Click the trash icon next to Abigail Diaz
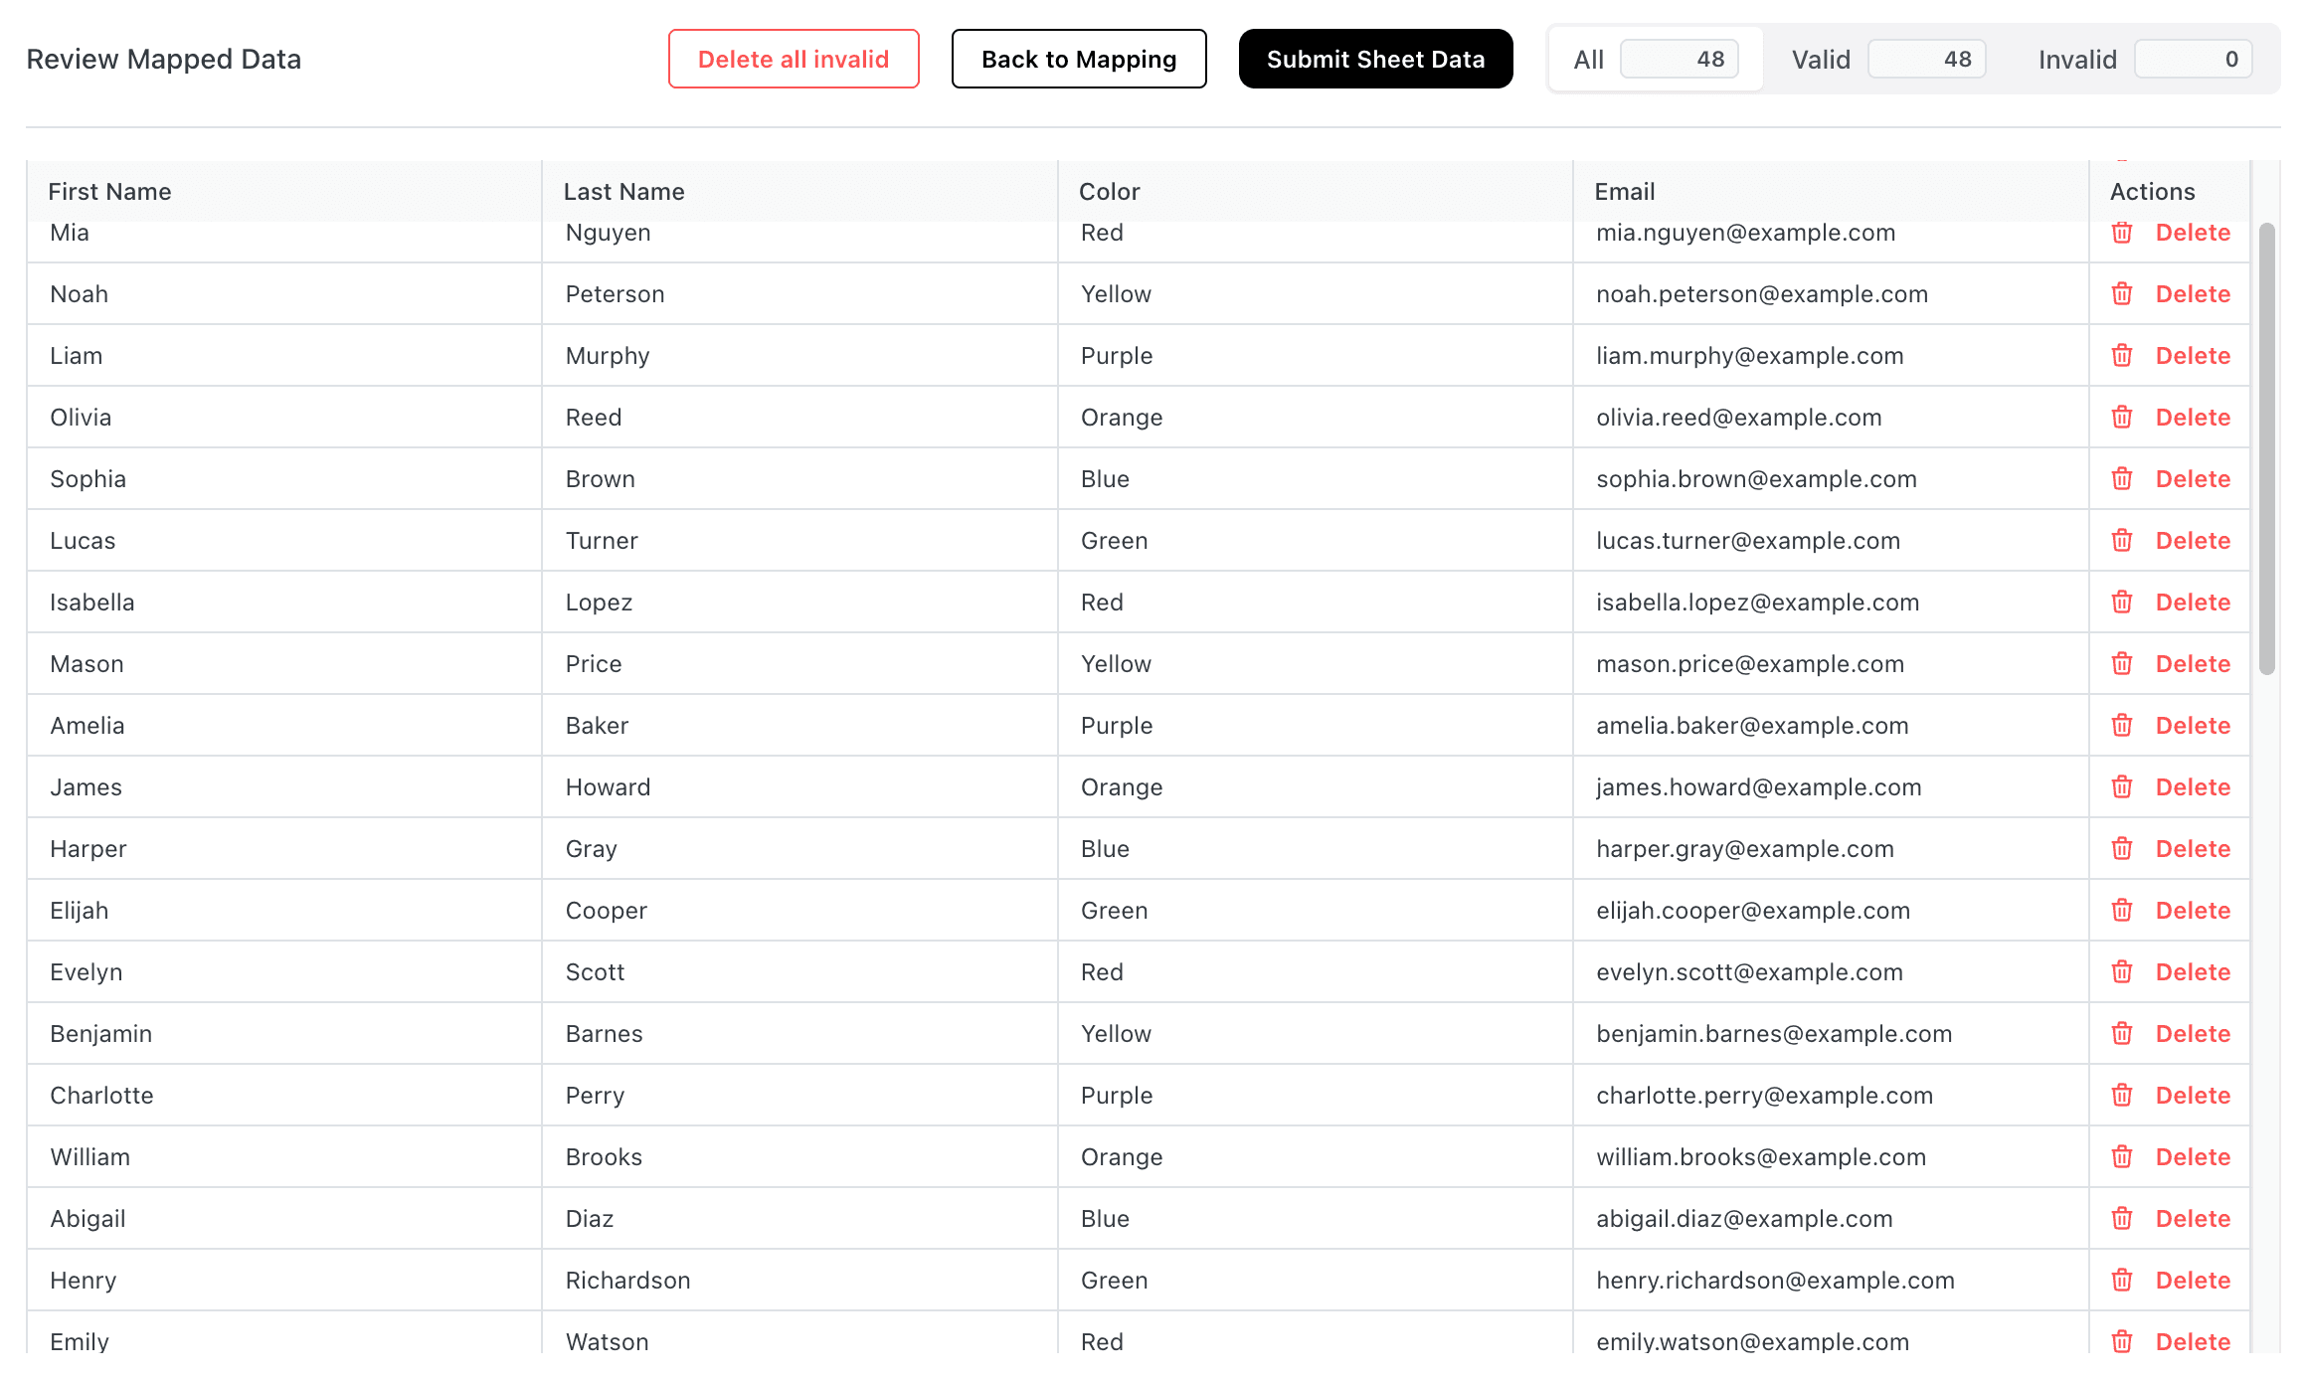The width and height of the screenshot is (2305, 1380). (x=2122, y=1218)
